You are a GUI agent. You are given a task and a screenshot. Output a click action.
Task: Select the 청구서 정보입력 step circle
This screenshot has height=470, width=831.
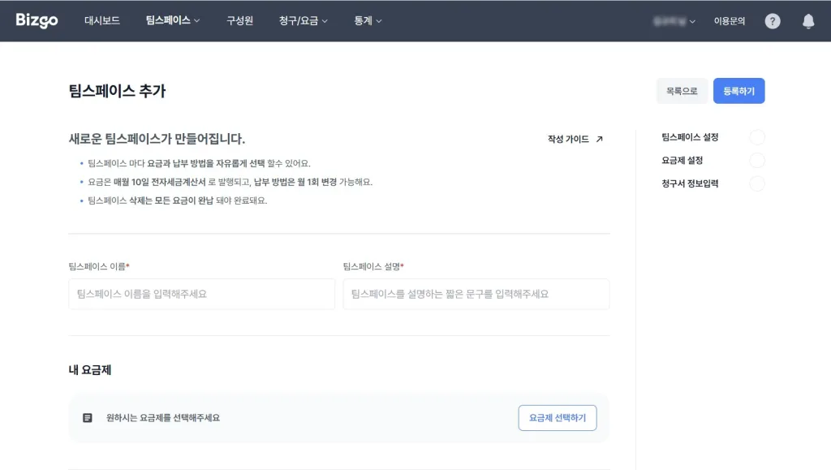pyautogui.click(x=757, y=183)
